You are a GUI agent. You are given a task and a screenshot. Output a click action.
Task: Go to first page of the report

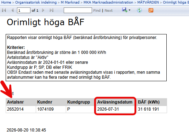(x=4, y=10)
